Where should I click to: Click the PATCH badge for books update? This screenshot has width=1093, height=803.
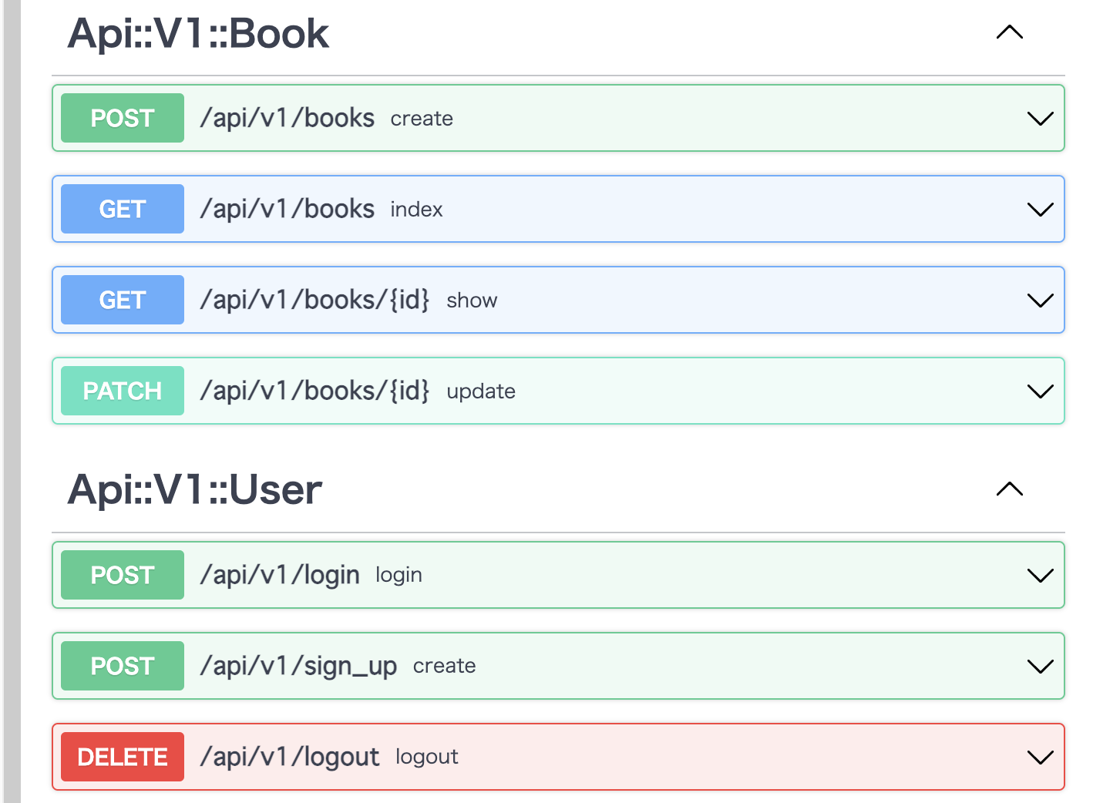[123, 391]
